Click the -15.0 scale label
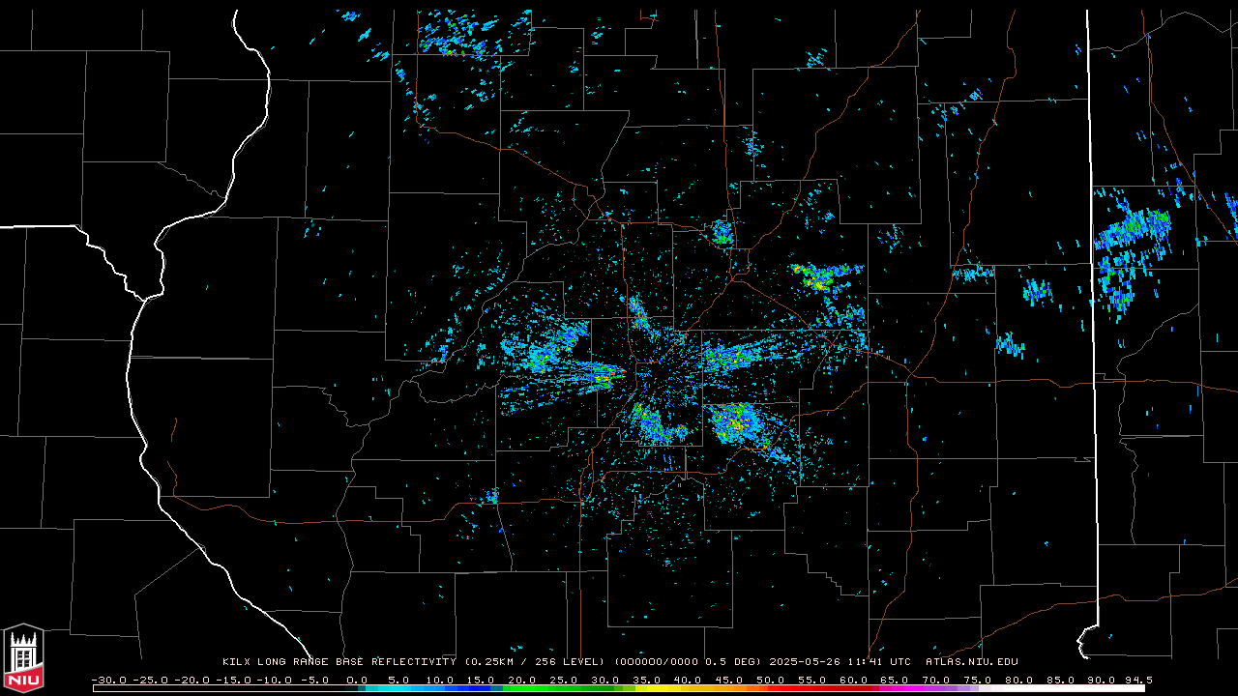Screen dimensions: 1238x696 click(233, 680)
